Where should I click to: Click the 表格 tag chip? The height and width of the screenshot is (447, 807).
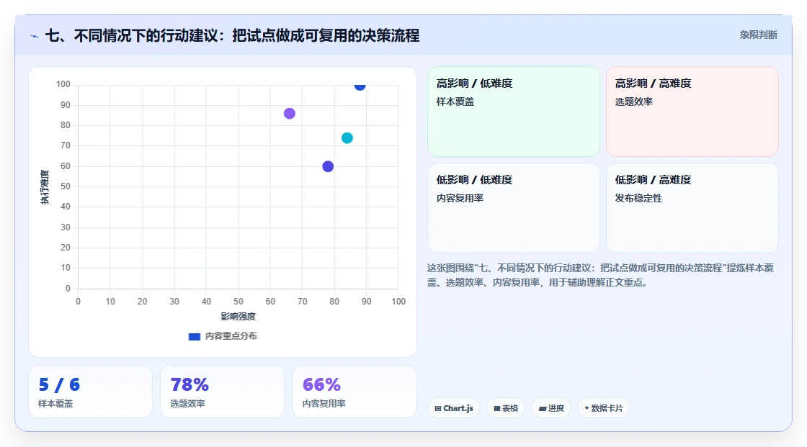[506, 408]
